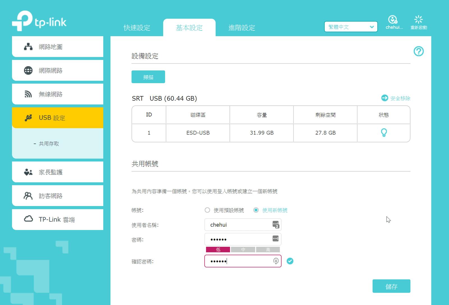
Task: Toggle password visibility on 確認密碼 field
Action: 275,261
